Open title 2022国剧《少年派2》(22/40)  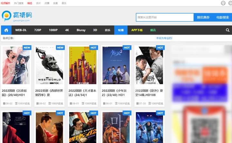(x=114, y=93)
